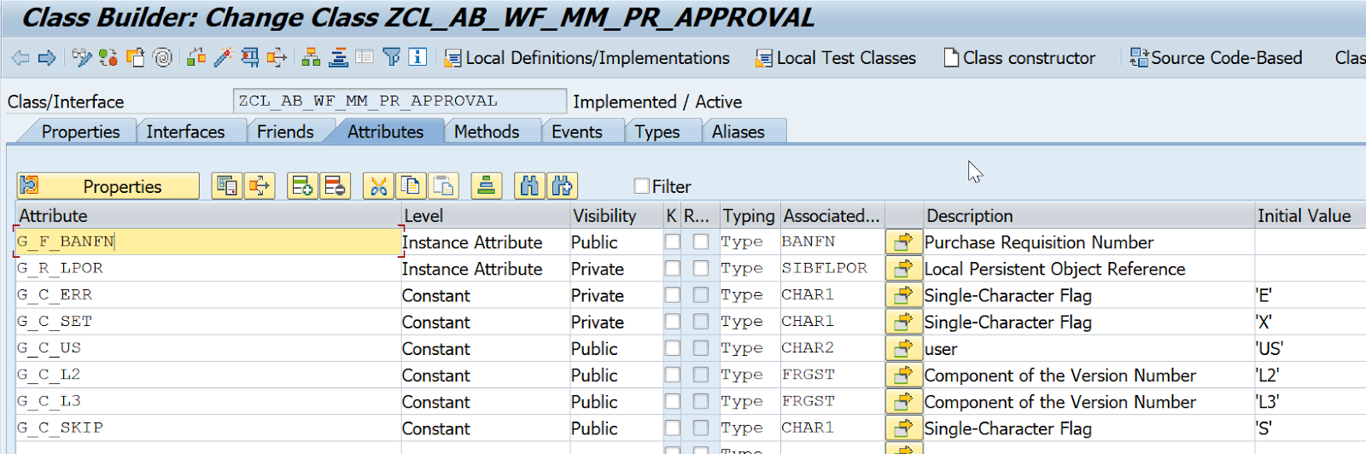
Task: Click the attribute details view icon
Action: (226, 186)
